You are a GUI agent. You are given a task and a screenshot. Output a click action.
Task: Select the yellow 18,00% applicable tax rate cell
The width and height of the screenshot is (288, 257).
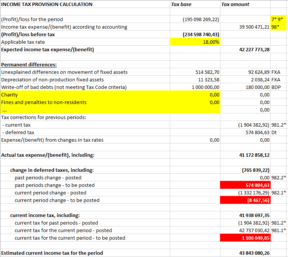coord(195,42)
